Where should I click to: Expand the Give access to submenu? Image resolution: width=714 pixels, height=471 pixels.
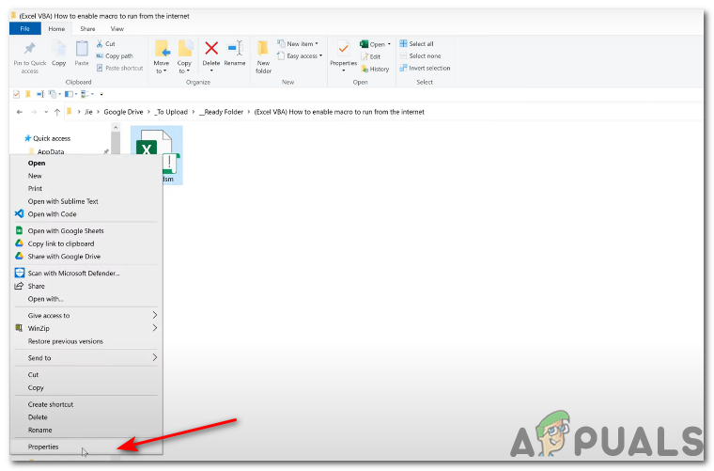[155, 315]
